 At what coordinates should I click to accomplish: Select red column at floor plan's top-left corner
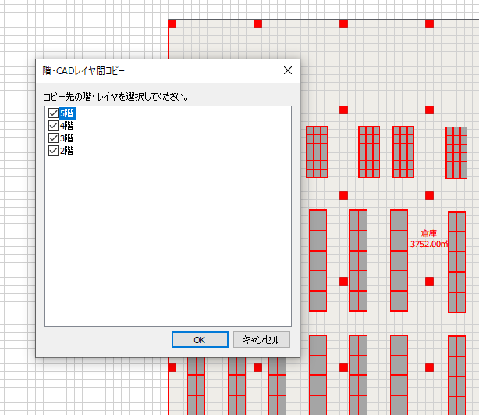coord(172,24)
